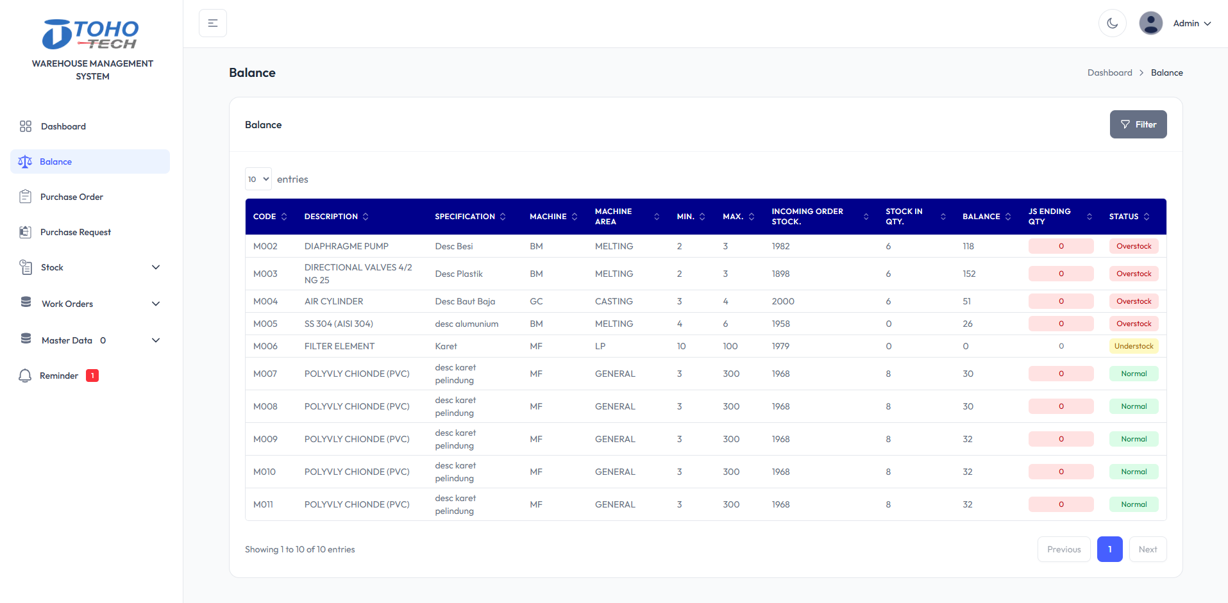Click Previous pagination button
The image size is (1228, 603).
click(x=1064, y=549)
